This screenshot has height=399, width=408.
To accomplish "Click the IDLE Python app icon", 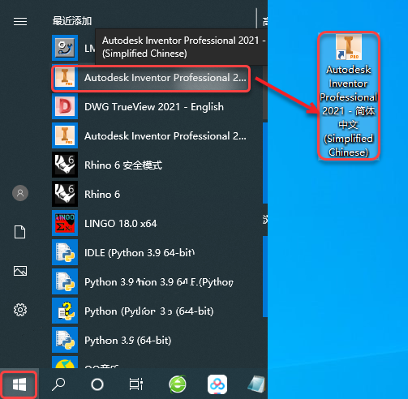I will (65, 252).
